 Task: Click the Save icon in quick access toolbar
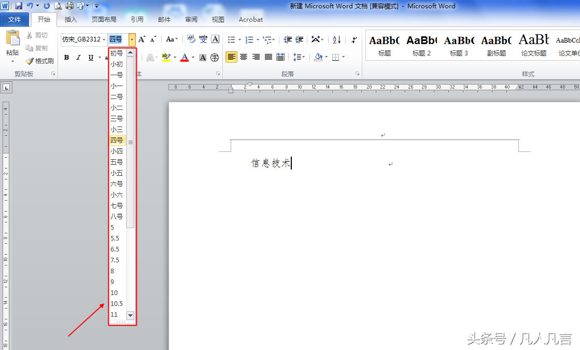pos(19,6)
